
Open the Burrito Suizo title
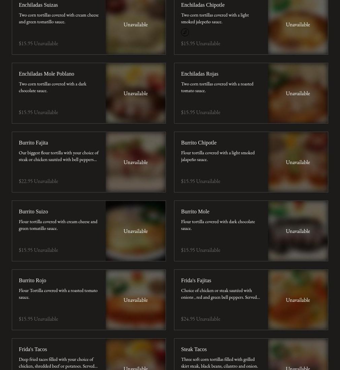(33, 212)
